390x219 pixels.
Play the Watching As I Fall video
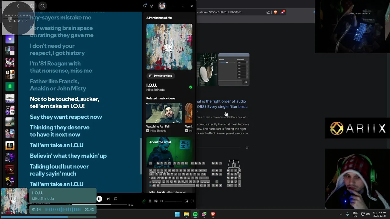click(164, 113)
